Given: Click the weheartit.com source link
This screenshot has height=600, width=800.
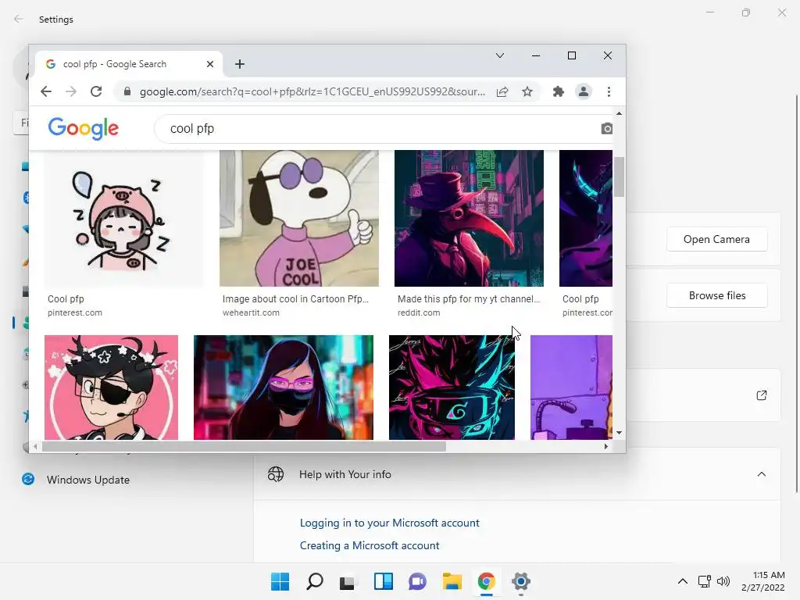Looking at the screenshot, I should [x=251, y=312].
